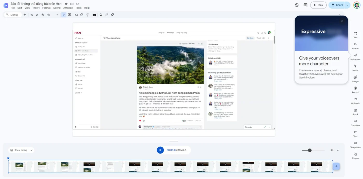Click the move to folder icon

coord(72,4)
